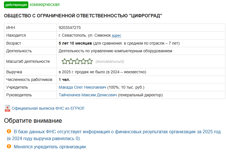Click the warning icon beside the ФНС database notice

(x=9, y=132)
